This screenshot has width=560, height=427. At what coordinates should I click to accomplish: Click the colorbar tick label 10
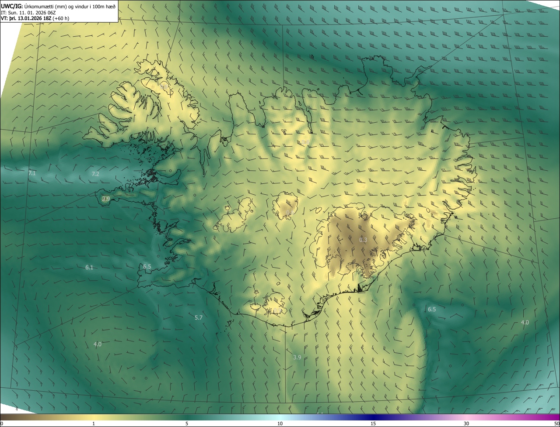[280, 424]
